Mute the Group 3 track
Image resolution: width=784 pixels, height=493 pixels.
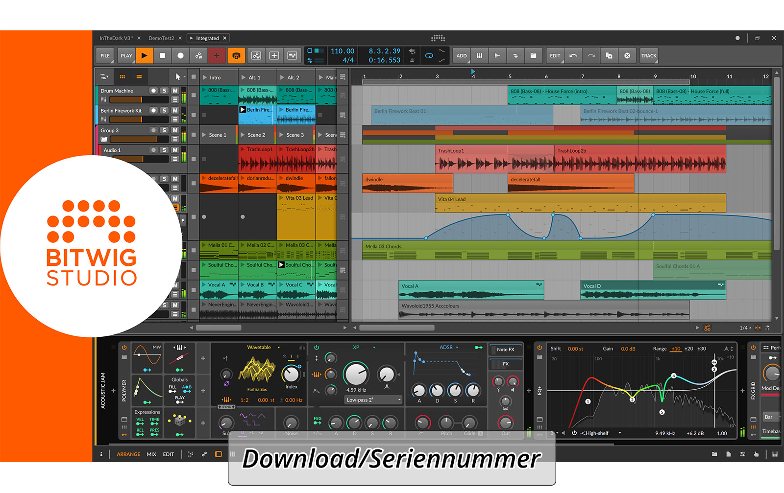pos(175,130)
